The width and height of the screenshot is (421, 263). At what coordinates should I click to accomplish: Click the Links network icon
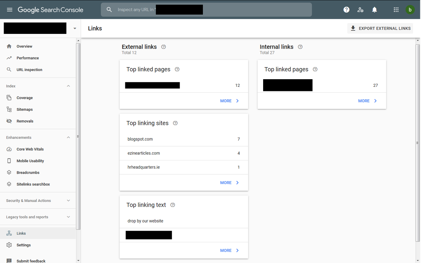[x=9, y=233]
